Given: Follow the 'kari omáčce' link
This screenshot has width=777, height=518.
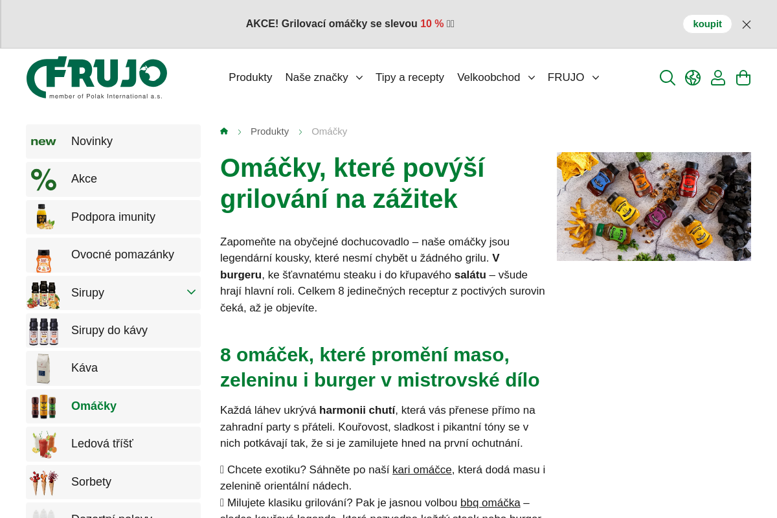Looking at the screenshot, I should coord(422,469).
